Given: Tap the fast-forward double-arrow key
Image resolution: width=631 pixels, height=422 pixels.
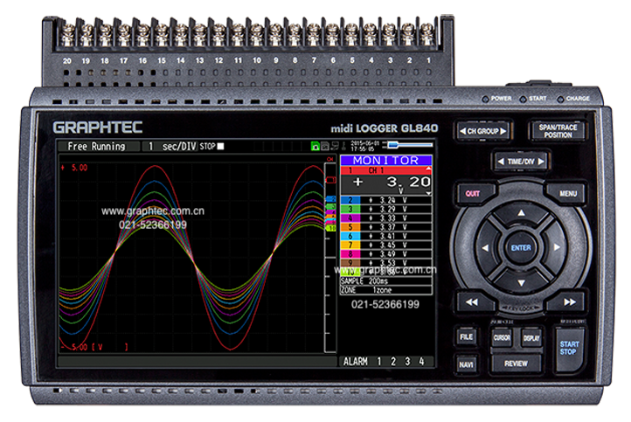Looking at the screenshot, I should [570, 301].
